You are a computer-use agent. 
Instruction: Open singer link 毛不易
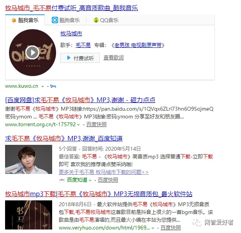[x=83, y=45]
